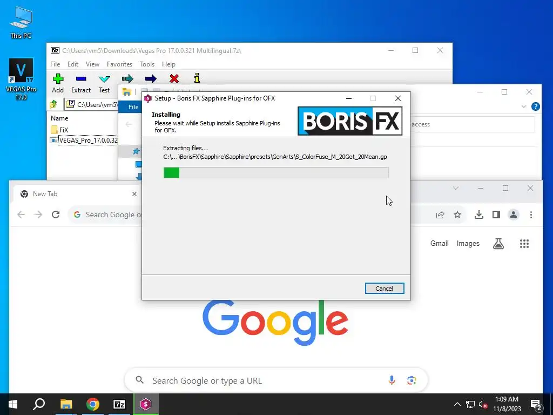Bookmark this tab with the star icon
553x415 pixels.
[457, 215]
